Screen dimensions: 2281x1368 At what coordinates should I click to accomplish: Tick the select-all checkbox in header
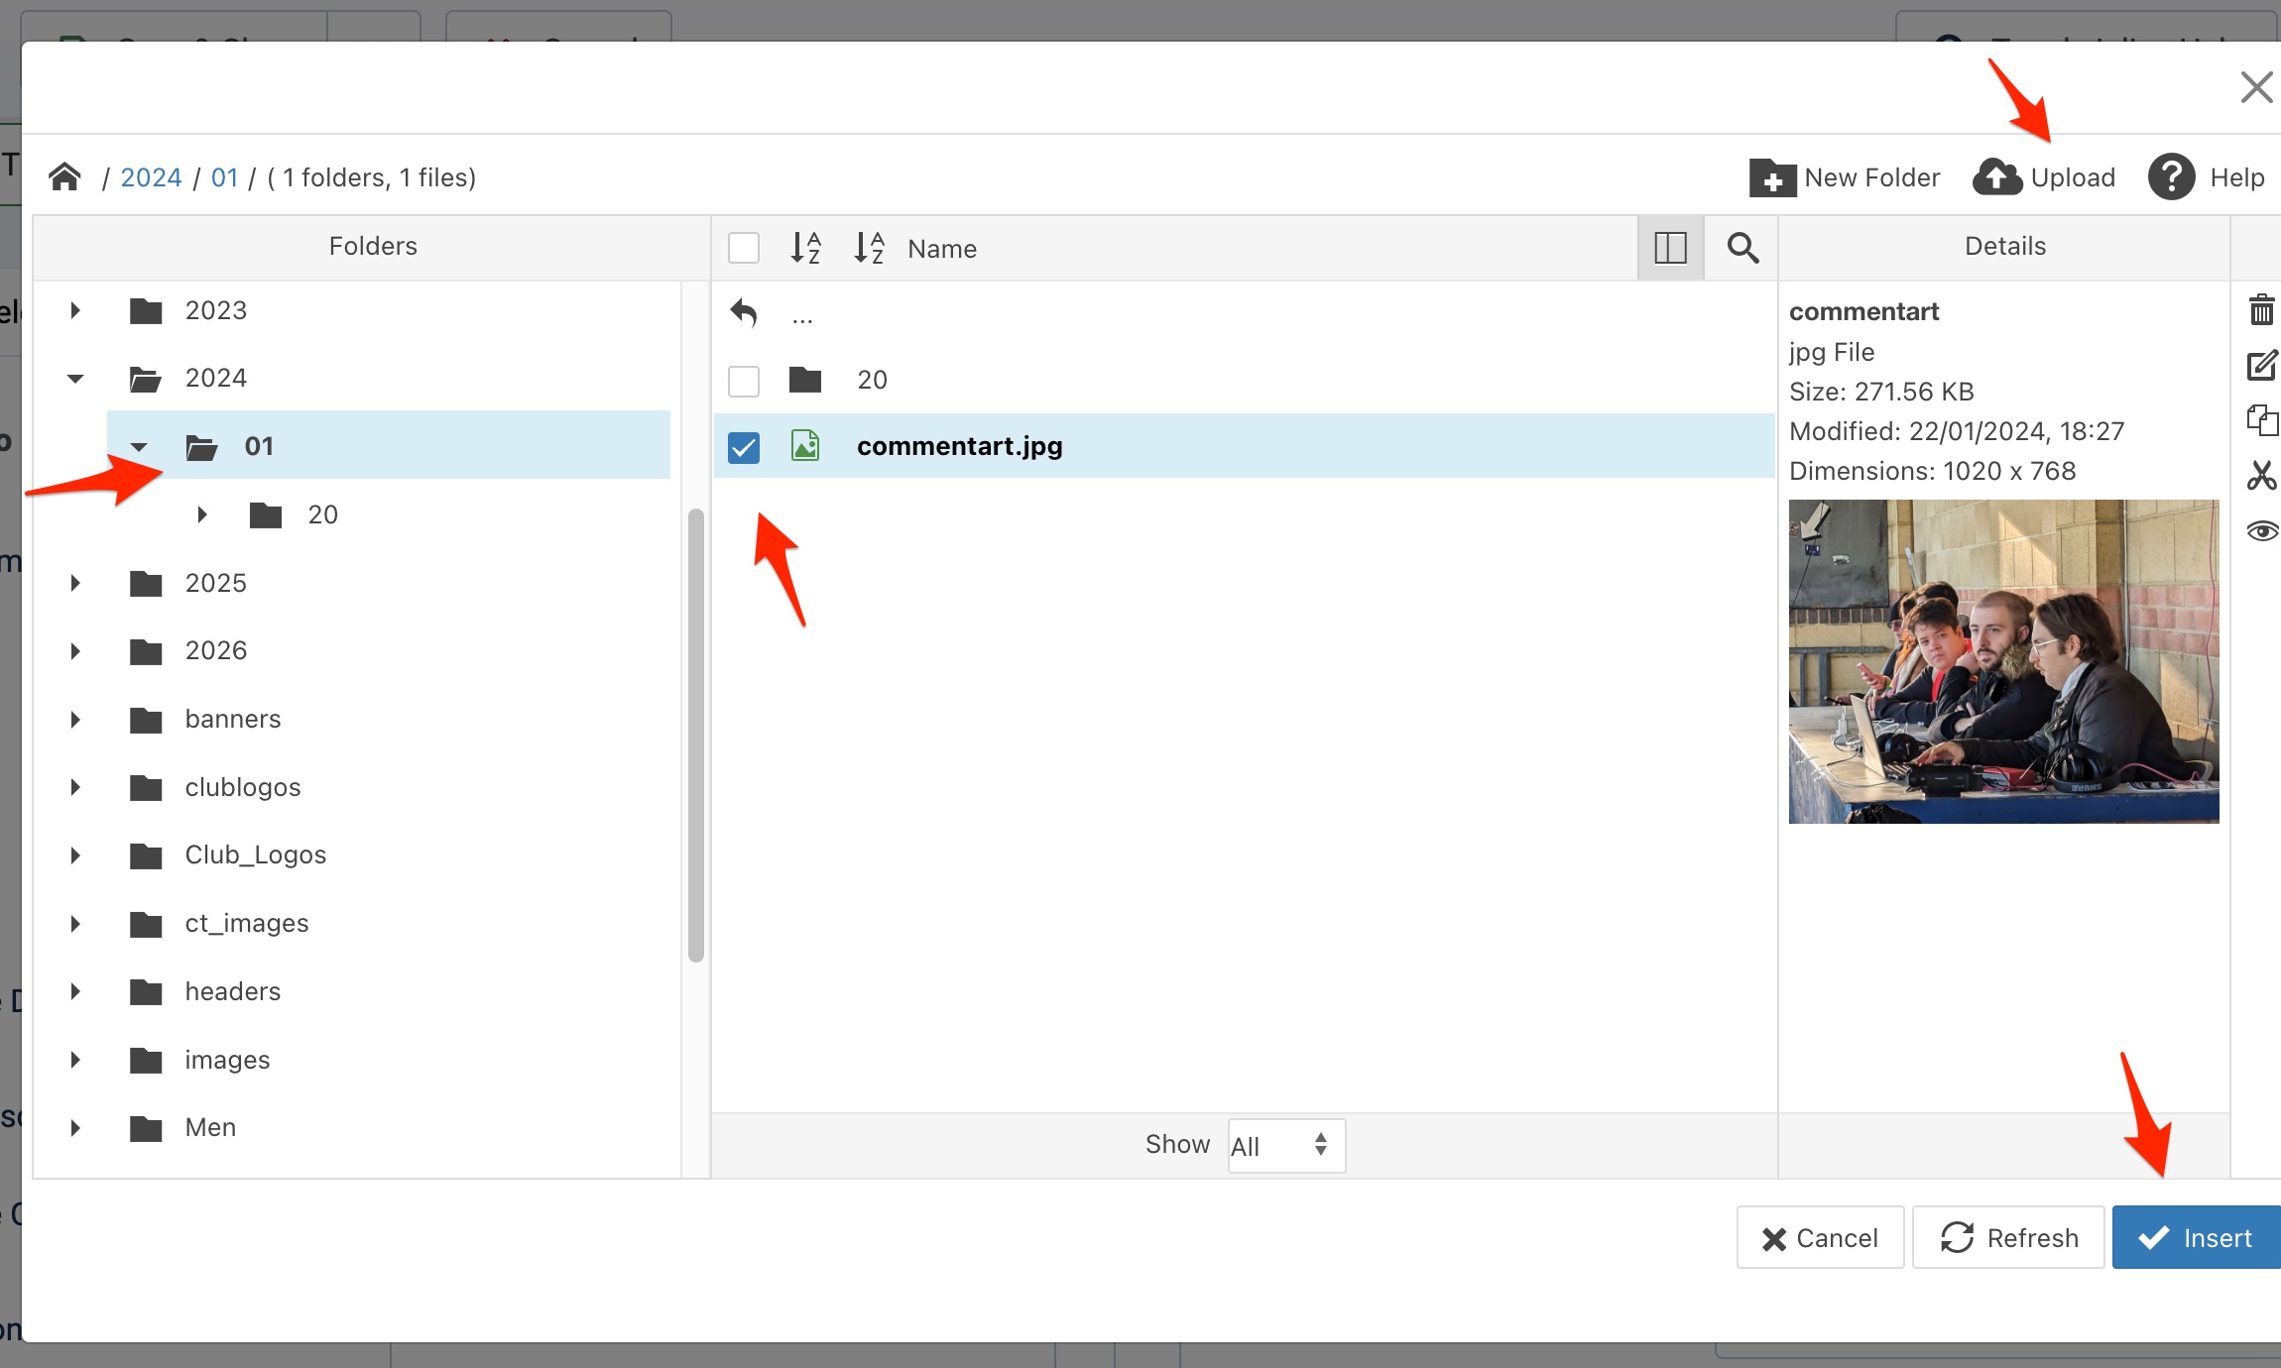pos(744,248)
